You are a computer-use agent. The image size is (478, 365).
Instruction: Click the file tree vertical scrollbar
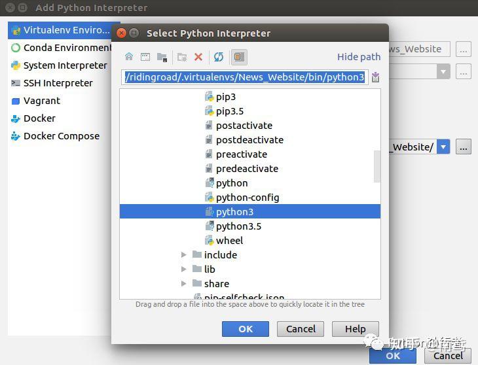click(377, 166)
